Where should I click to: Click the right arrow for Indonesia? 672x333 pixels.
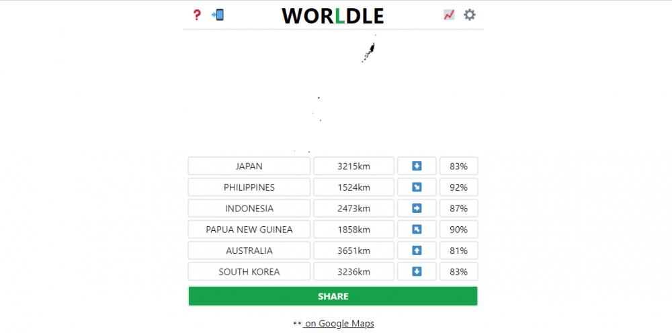coord(417,208)
